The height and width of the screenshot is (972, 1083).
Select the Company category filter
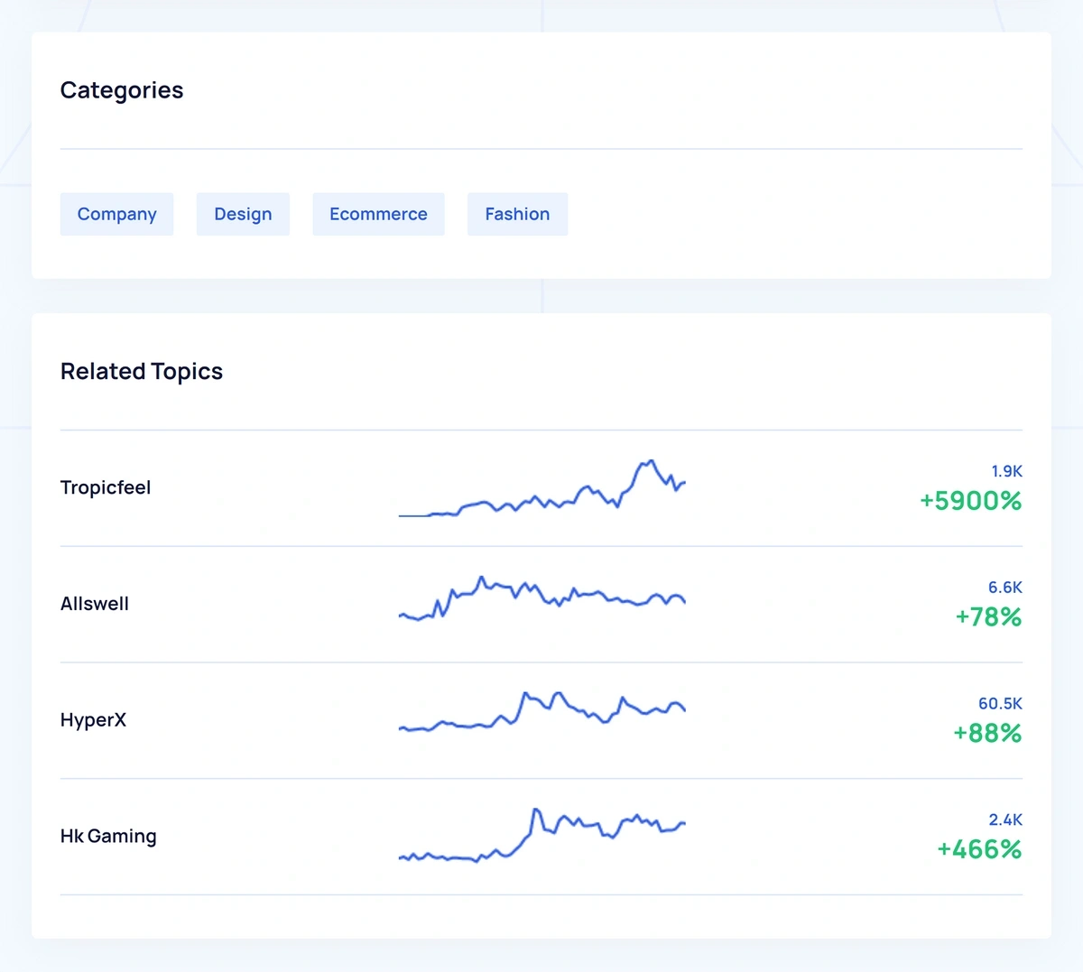point(116,214)
